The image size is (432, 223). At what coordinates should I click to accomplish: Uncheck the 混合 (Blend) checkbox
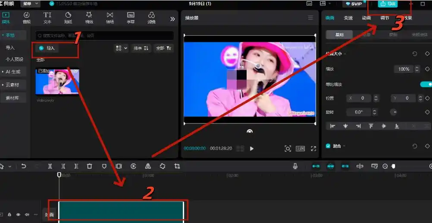328,146
